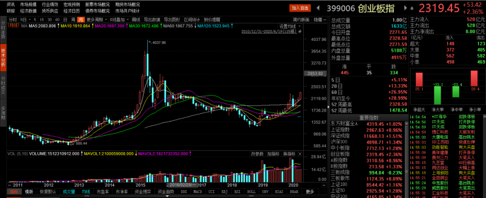Select the KDJ indicator

225,192
